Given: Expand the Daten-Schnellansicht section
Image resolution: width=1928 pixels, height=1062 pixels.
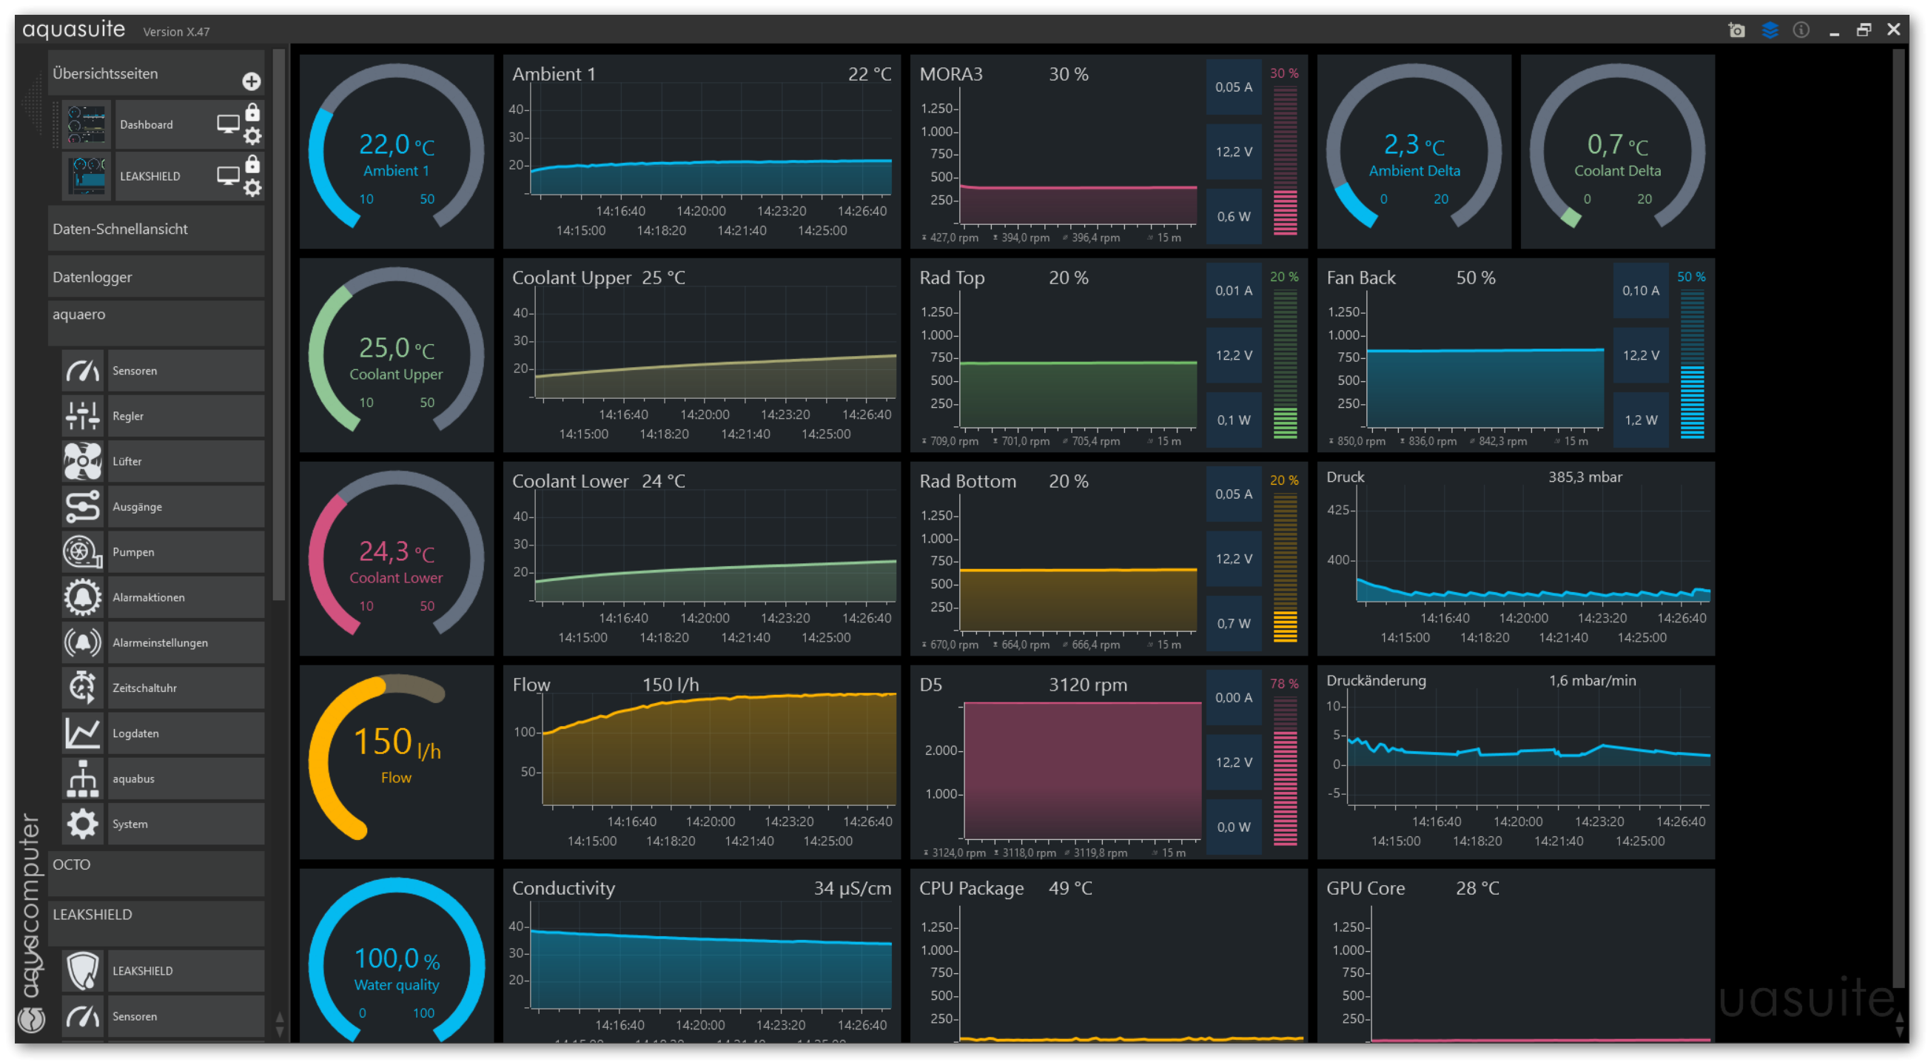Looking at the screenshot, I should point(156,229).
